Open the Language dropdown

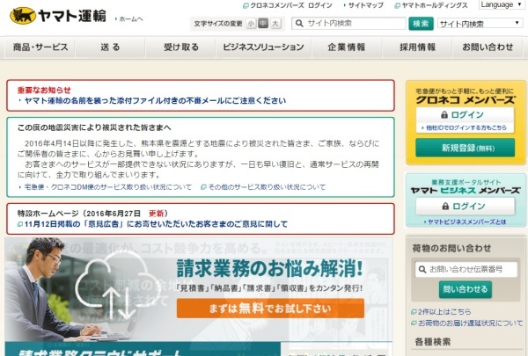(502, 5)
